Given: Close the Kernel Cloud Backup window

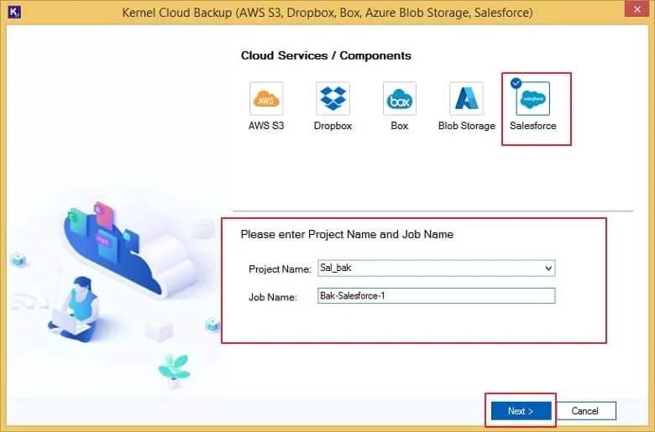Looking at the screenshot, I should tap(637, 8).
